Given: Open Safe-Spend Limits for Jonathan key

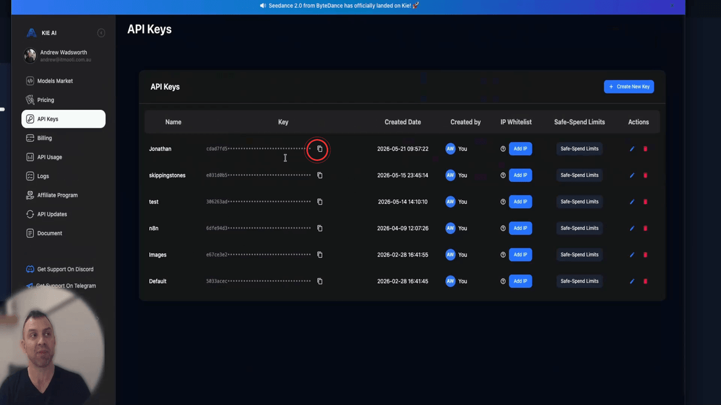Looking at the screenshot, I should (x=579, y=149).
